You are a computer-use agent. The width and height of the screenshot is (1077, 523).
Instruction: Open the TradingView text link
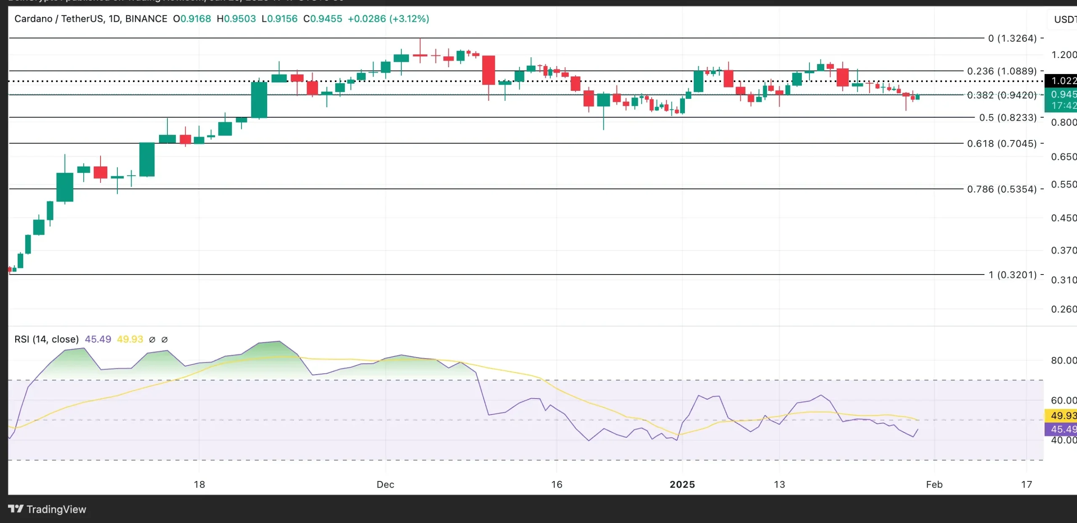pyautogui.click(x=56, y=510)
